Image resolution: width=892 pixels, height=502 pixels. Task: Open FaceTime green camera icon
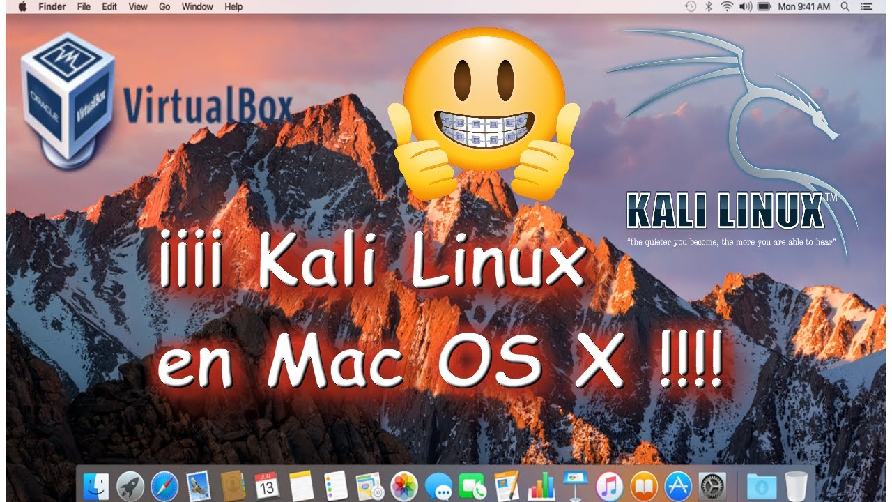point(472,486)
